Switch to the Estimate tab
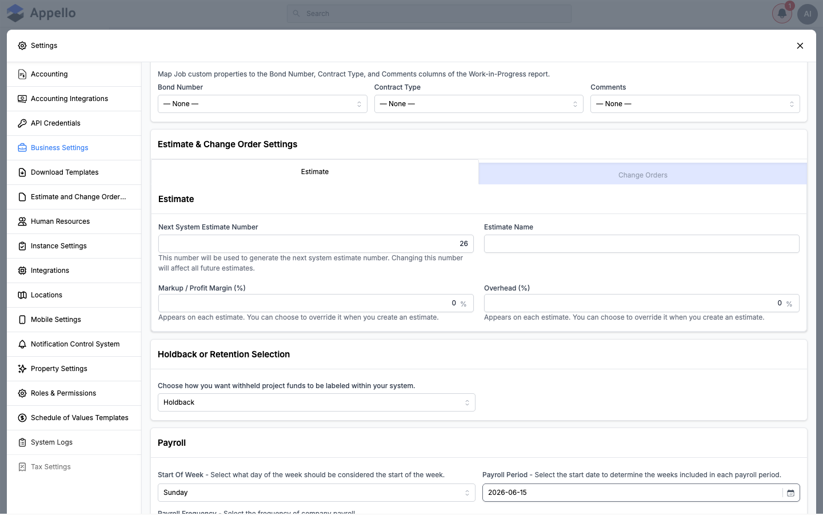 pyautogui.click(x=315, y=172)
